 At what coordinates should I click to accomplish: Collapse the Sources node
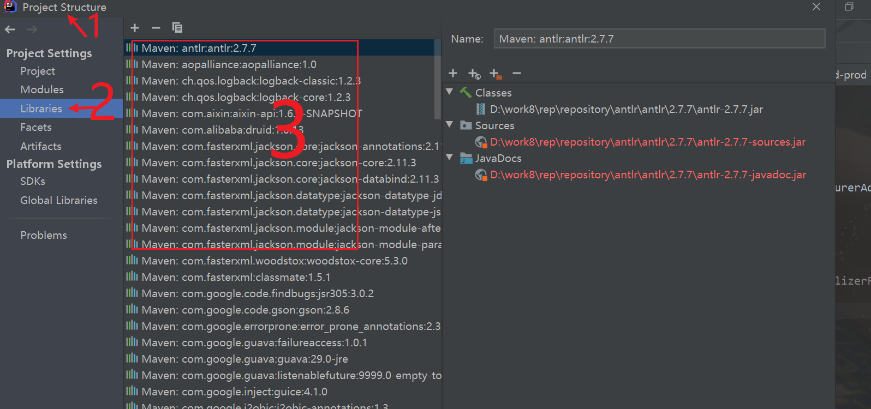(x=450, y=125)
